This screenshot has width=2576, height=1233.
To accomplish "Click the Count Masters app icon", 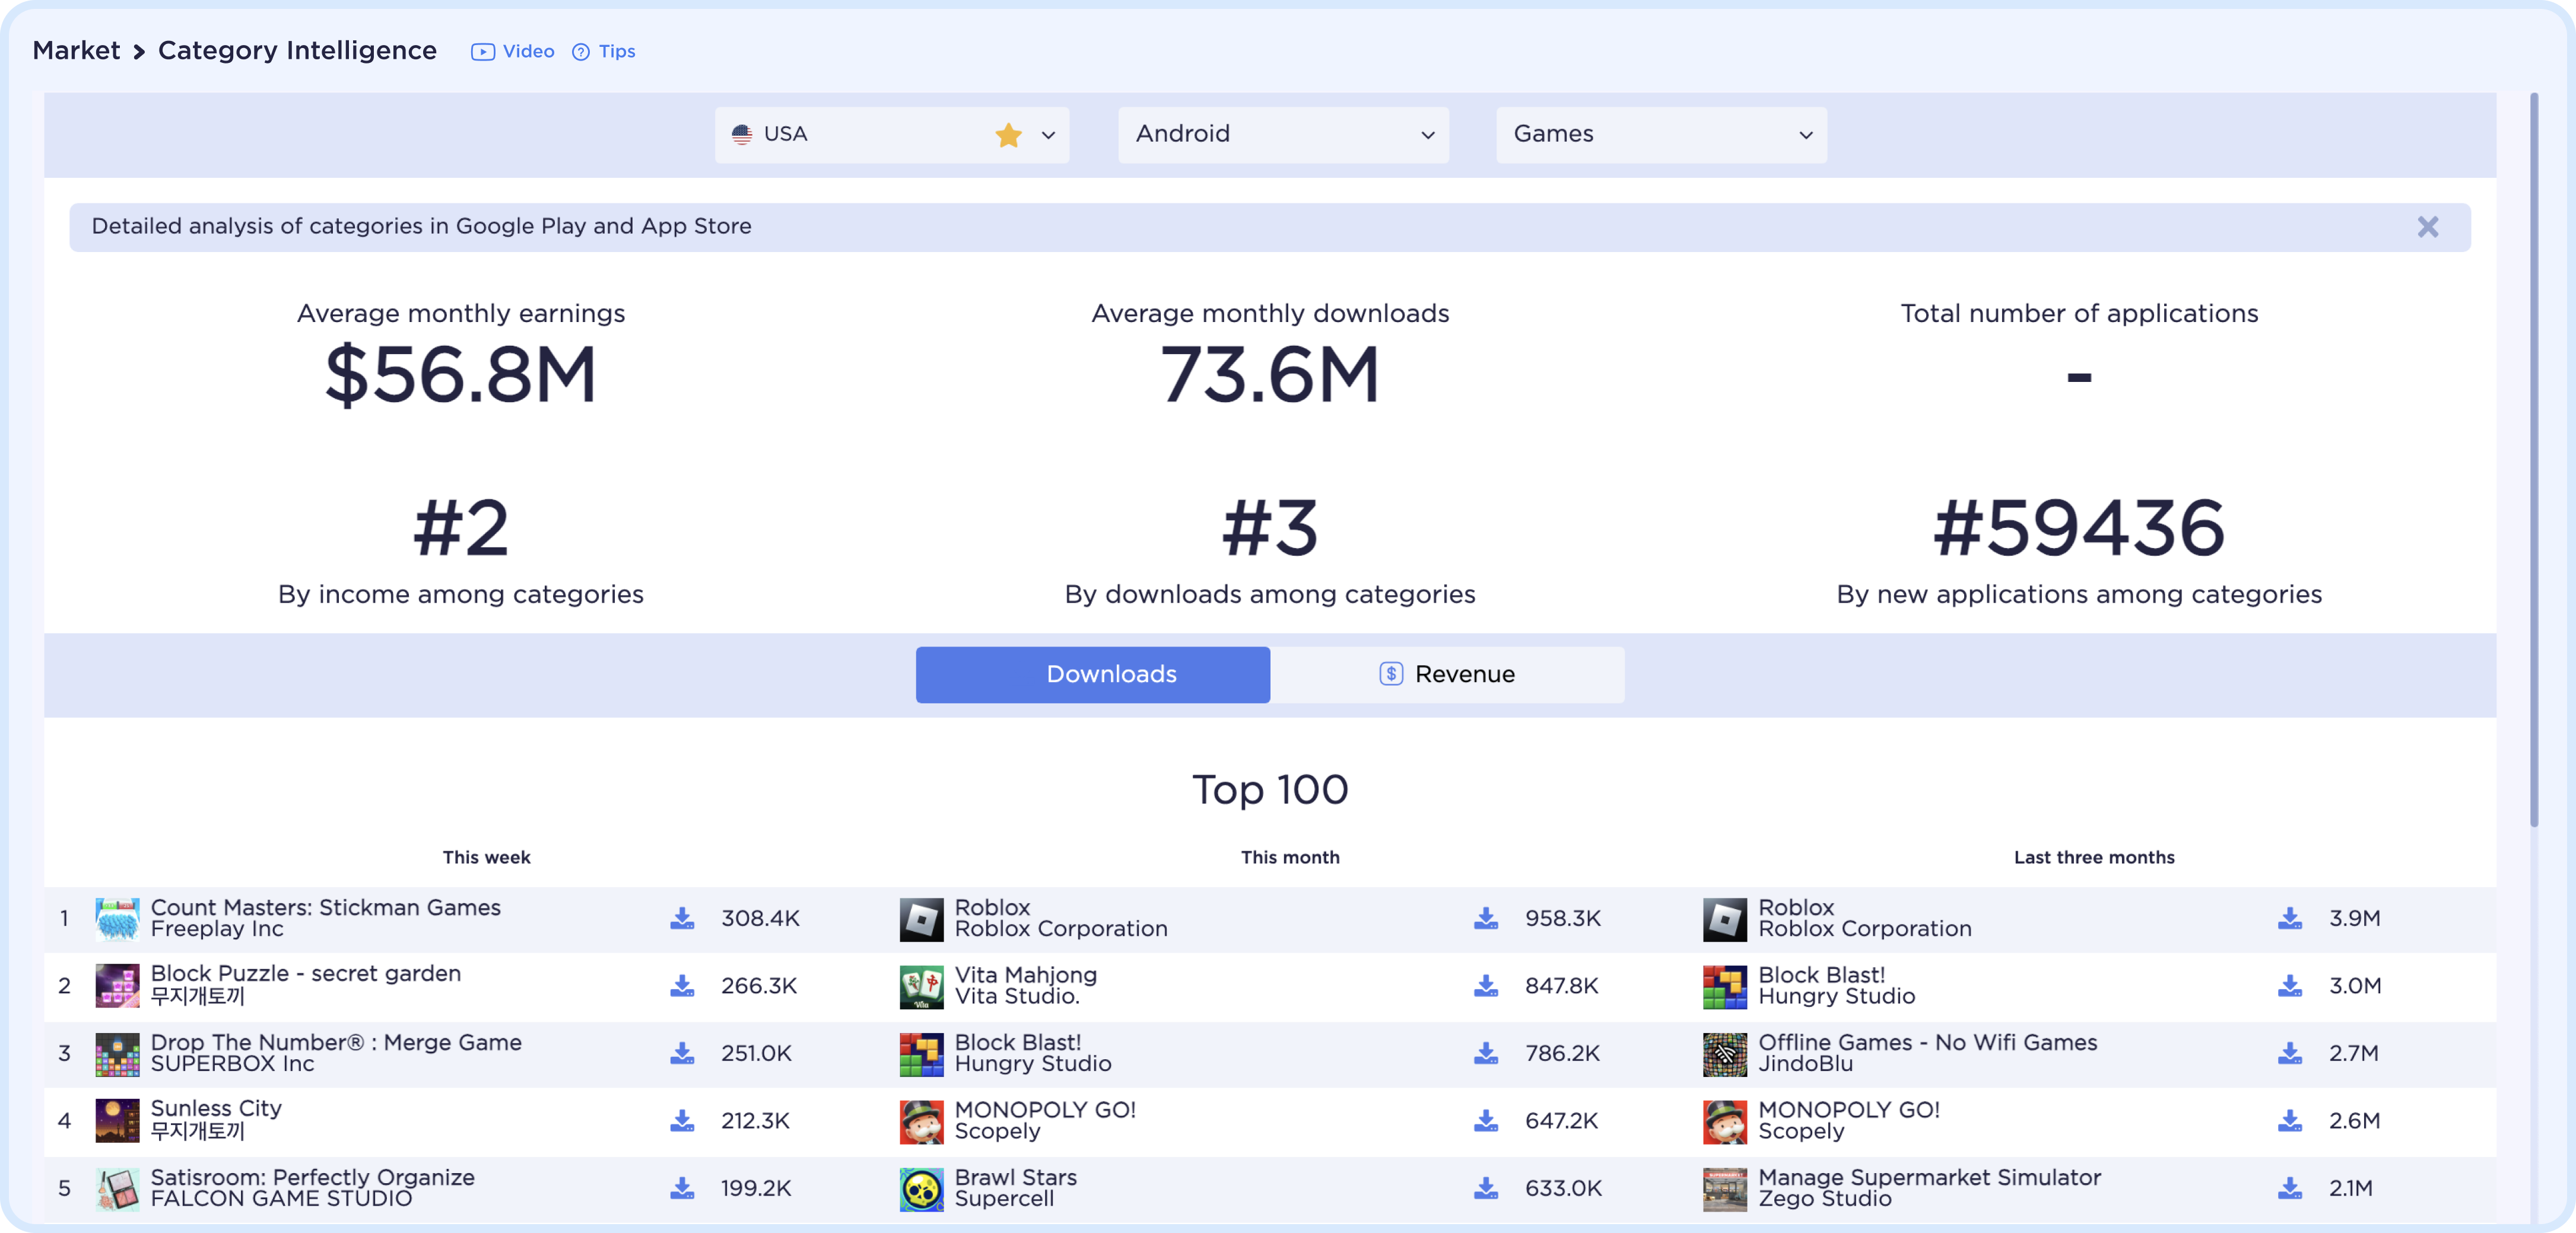I will pyautogui.click(x=117, y=918).
